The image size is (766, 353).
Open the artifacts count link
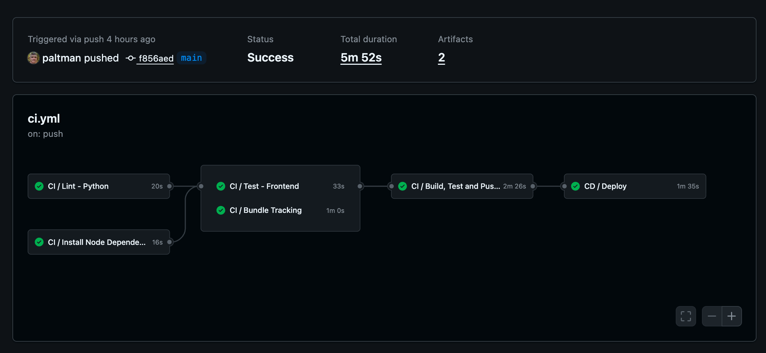click(x=441, y=57)
